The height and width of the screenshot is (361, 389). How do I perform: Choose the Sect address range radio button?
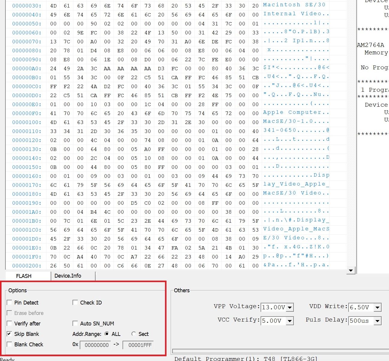134,334
